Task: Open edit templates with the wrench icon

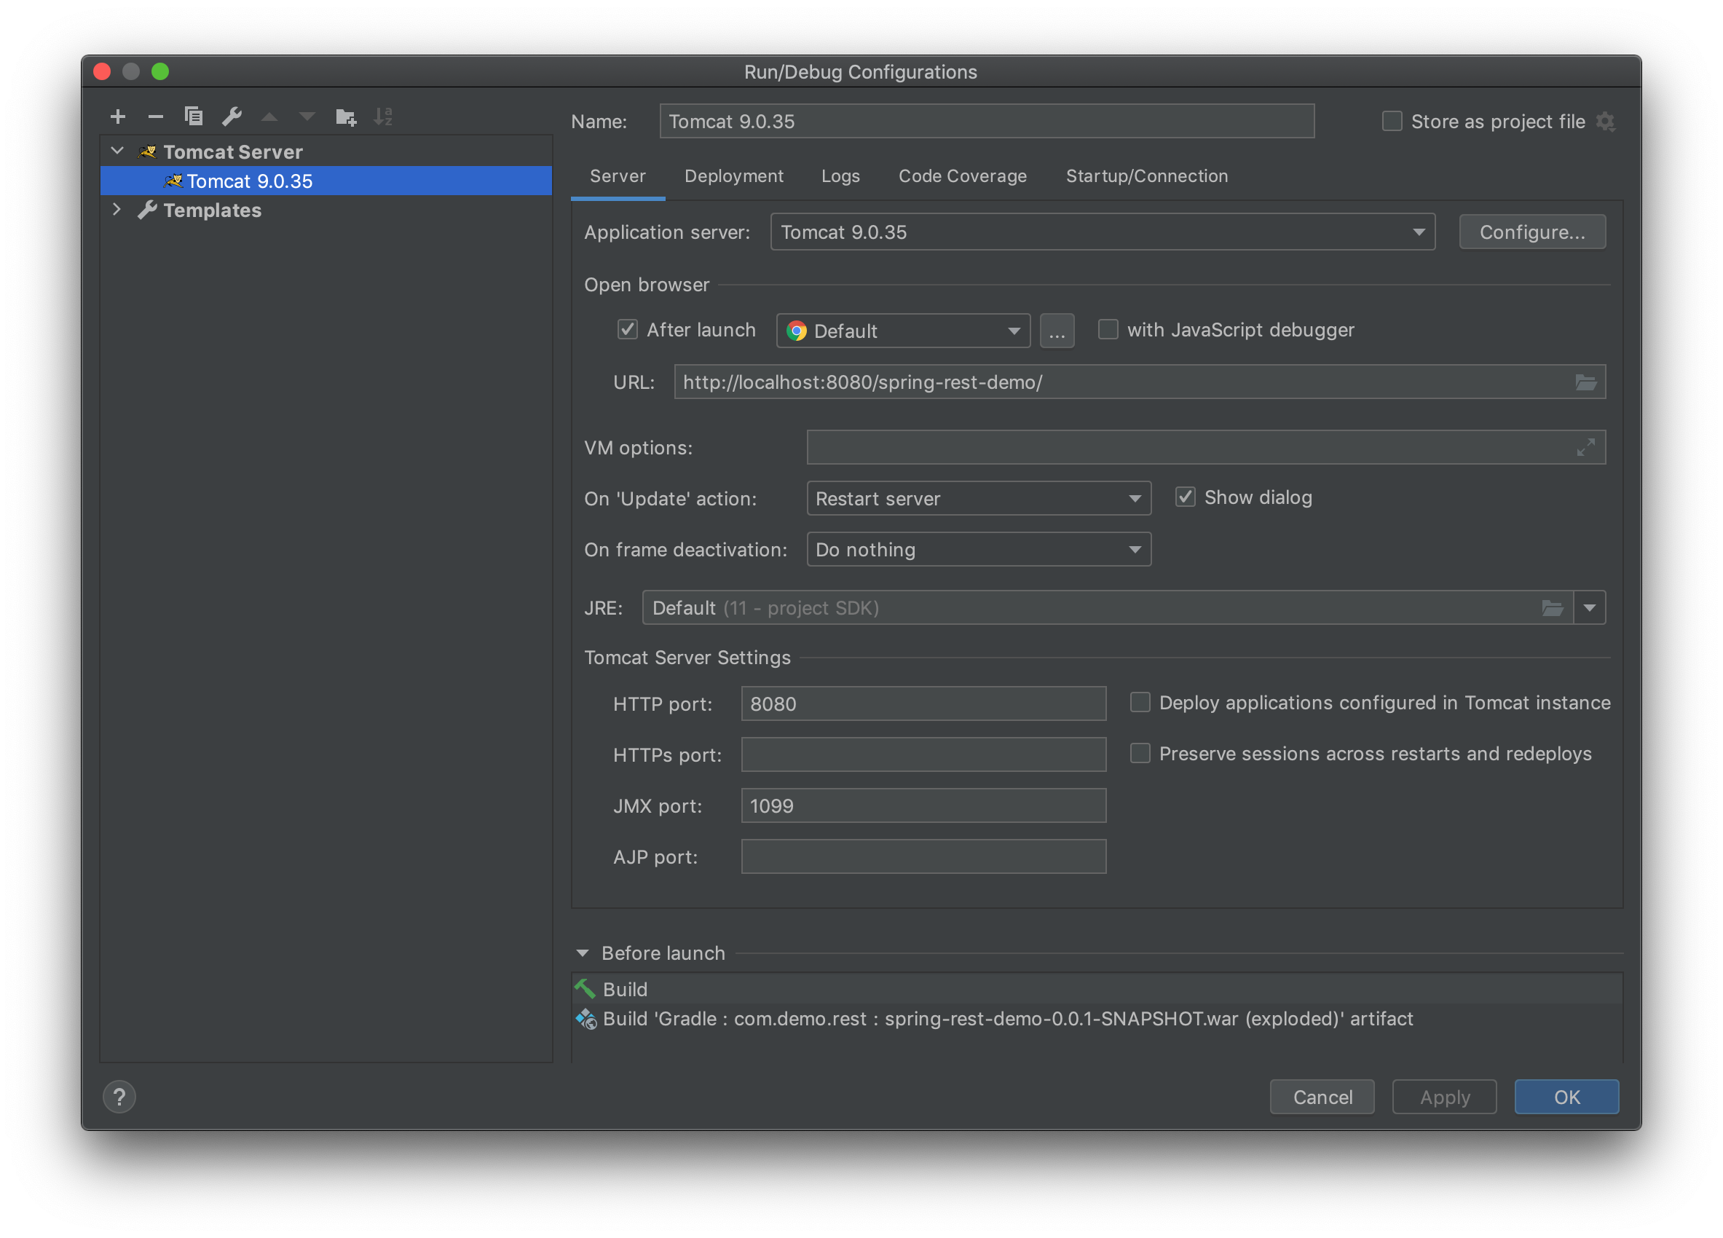Action: coord(232,117)
